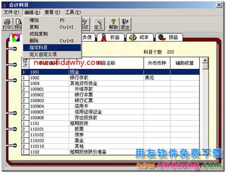This screenshot has width=226, height=173.
Task: Close the 会计科目 window
Action: point(219,5)
